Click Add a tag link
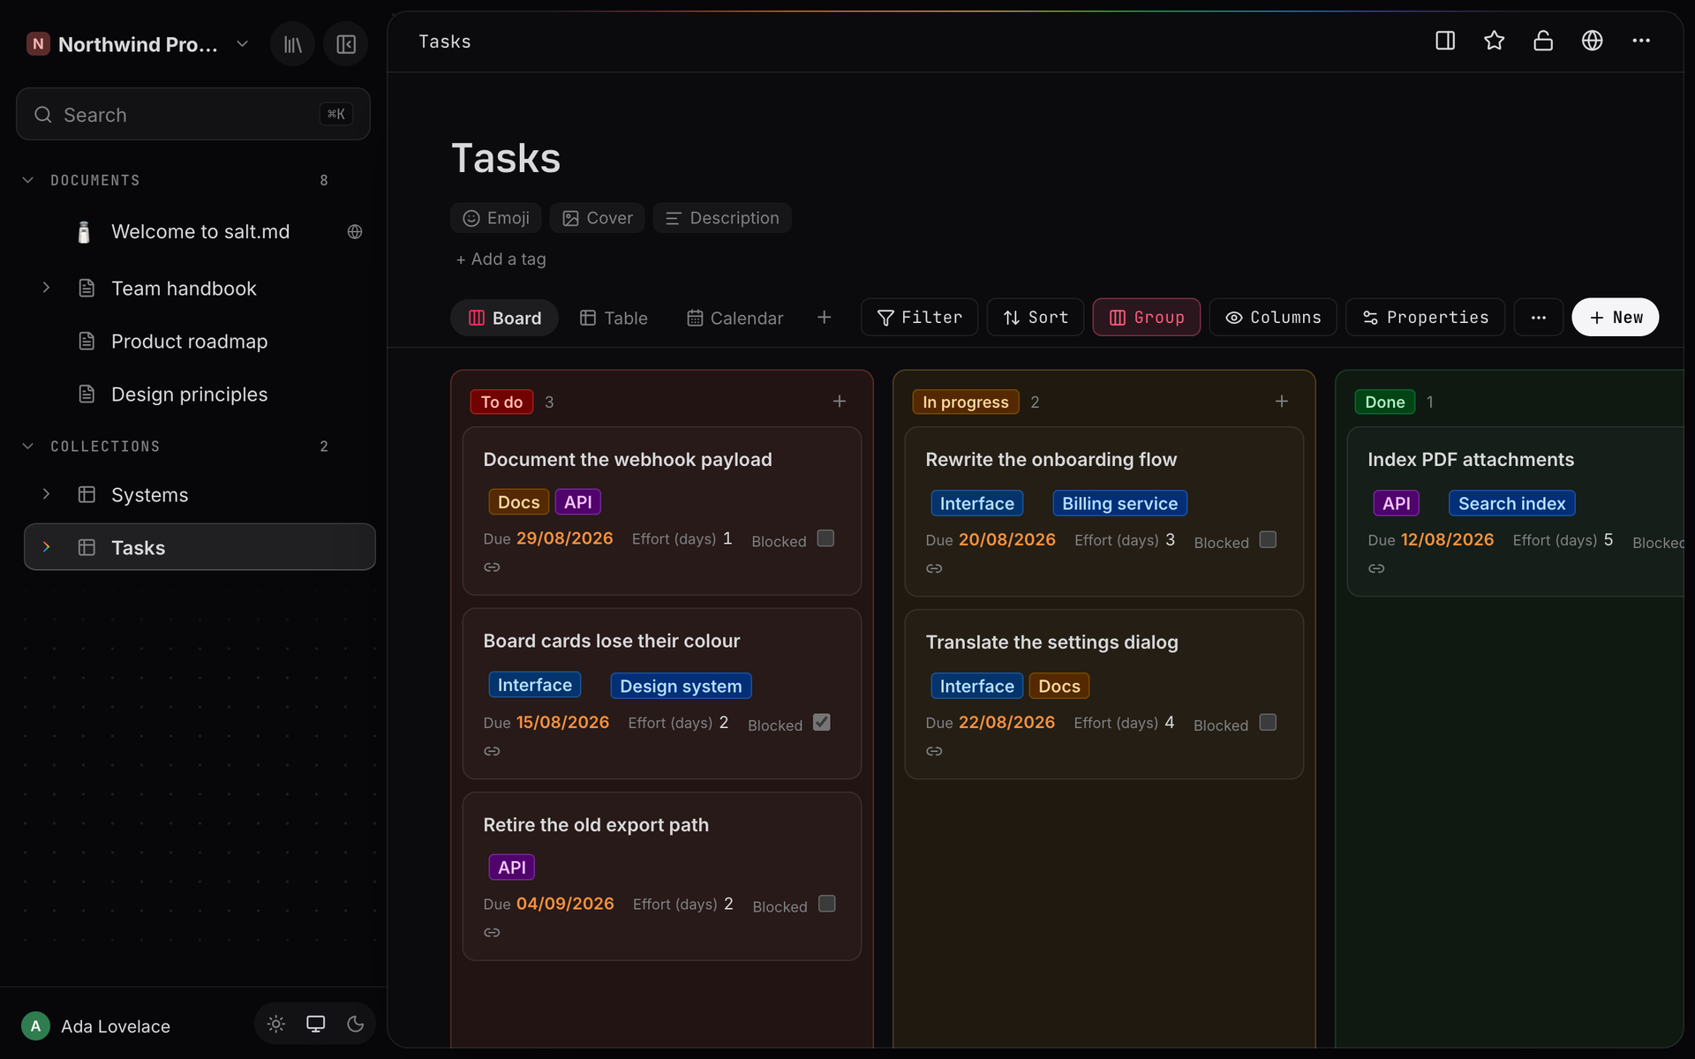Screen dimensions: 1695x1059 [501, 259]
